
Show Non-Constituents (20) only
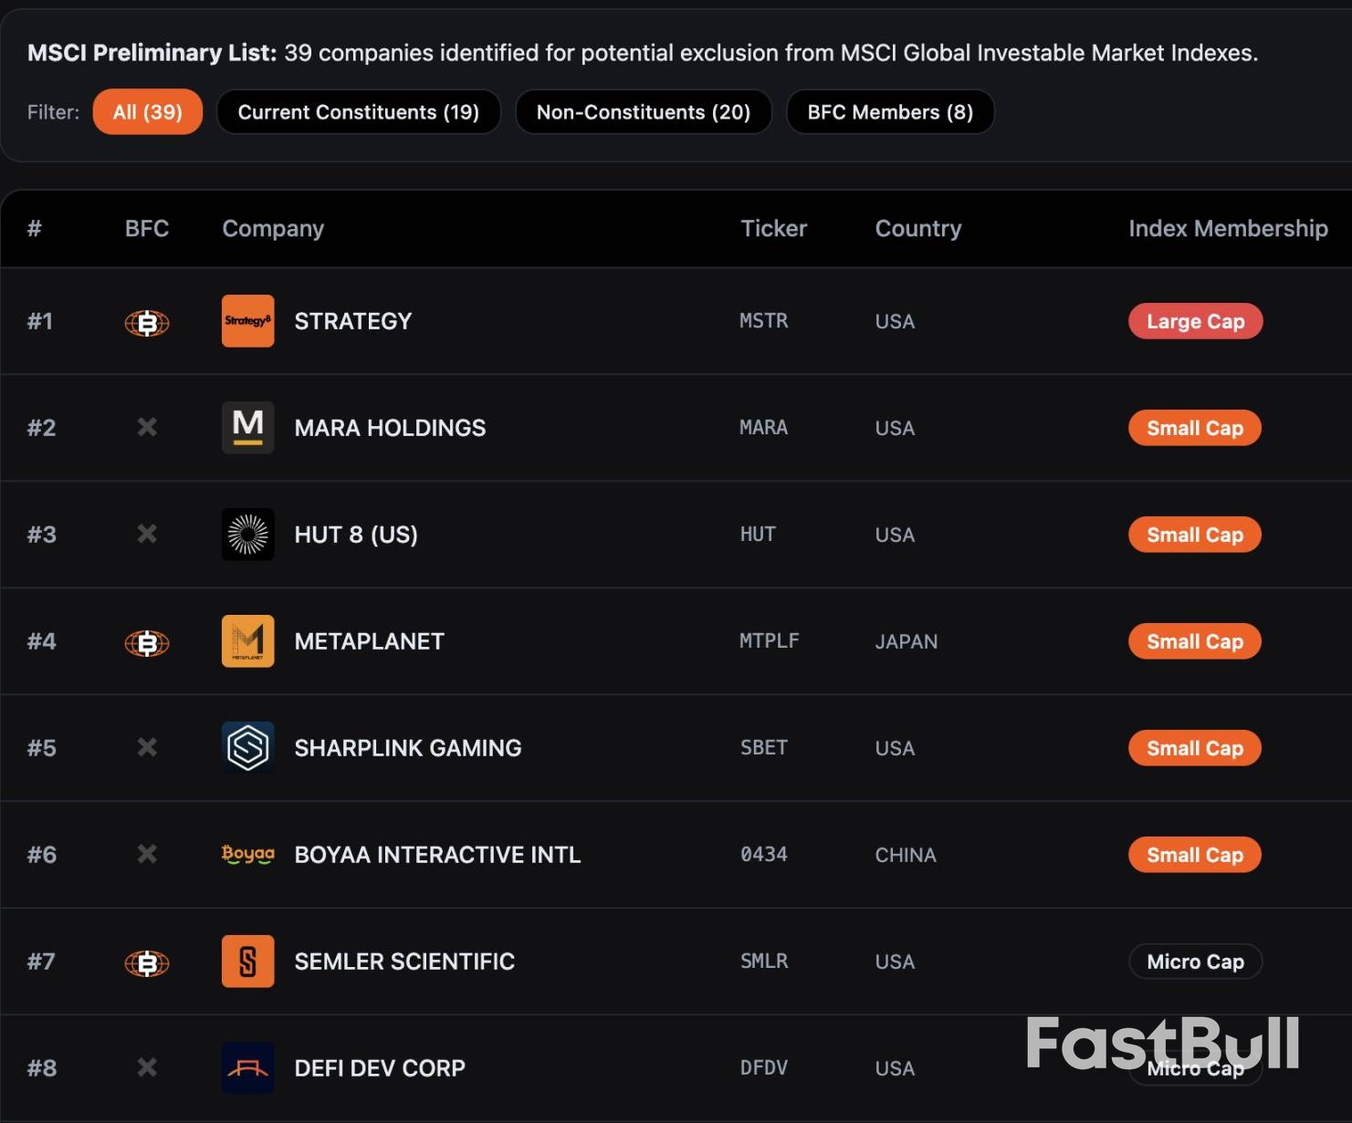644,112
